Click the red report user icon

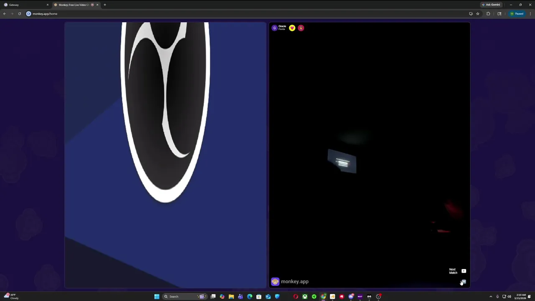[x=301, y=28]
